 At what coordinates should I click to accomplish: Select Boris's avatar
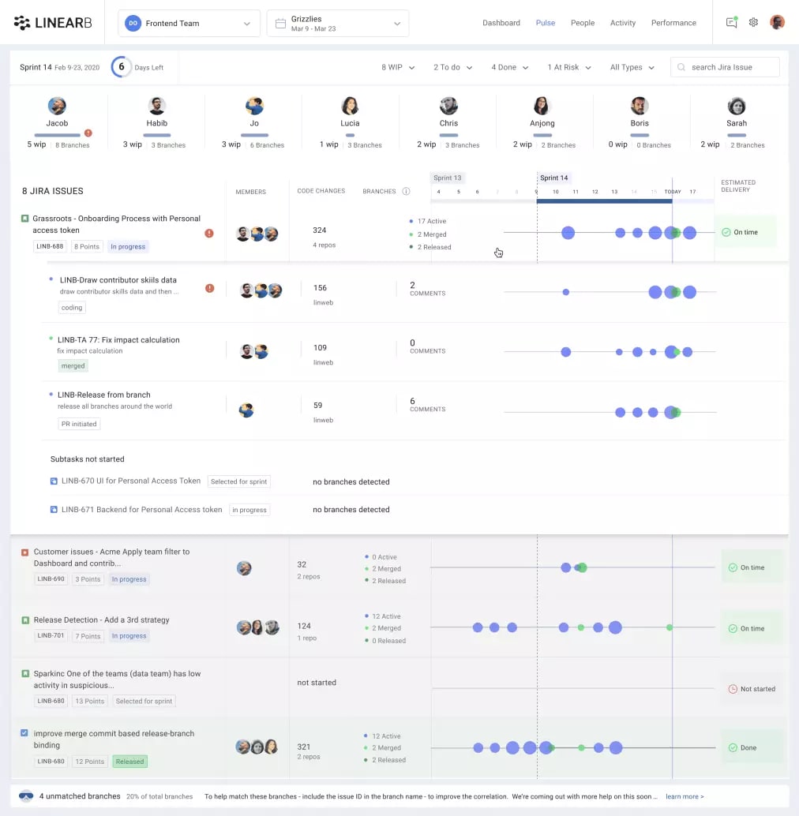[x=640, y=106]
